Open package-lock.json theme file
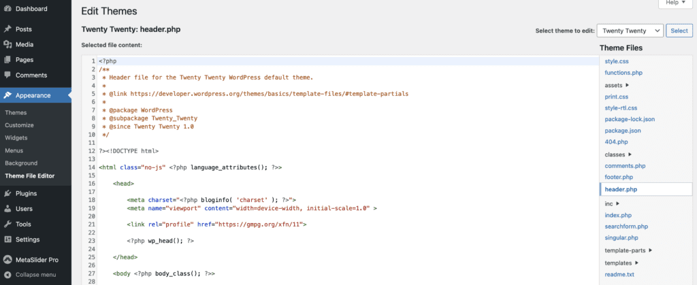 click(630, 119)
